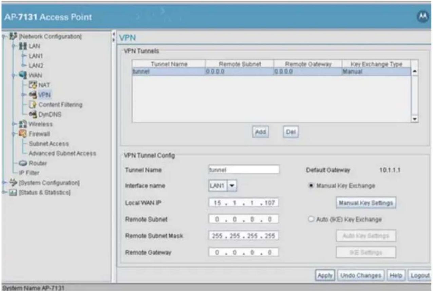
Task: Select Advanced Subnet Access item
Action: [x=62, y=153]
